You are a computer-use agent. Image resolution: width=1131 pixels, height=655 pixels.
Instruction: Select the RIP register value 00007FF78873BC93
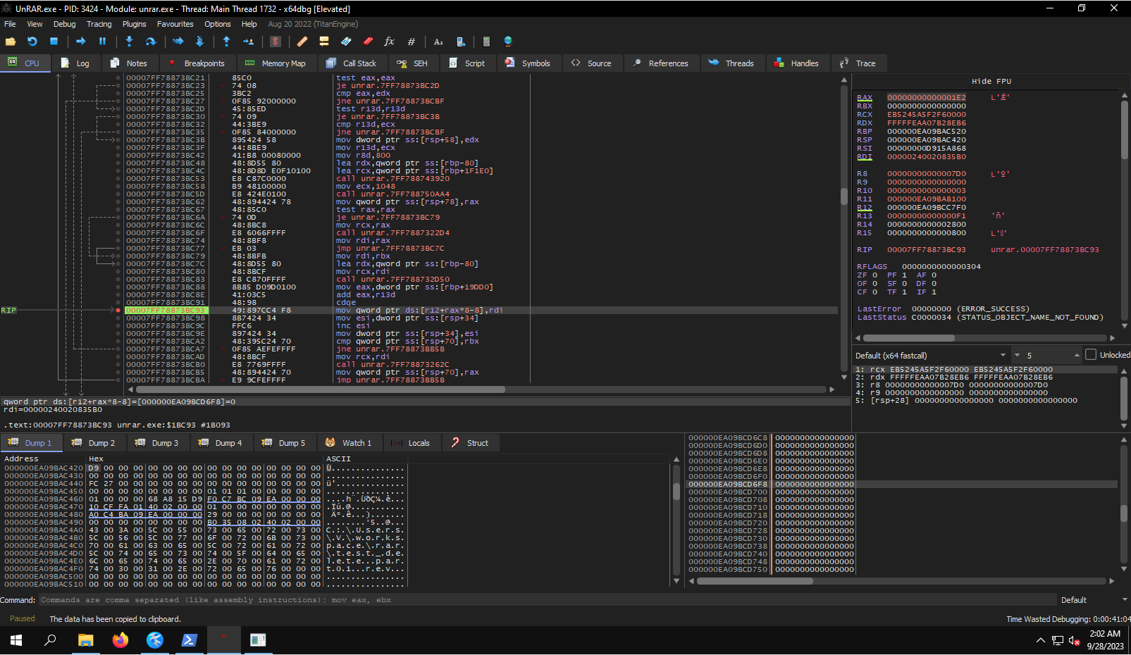(x=927, y=250)
